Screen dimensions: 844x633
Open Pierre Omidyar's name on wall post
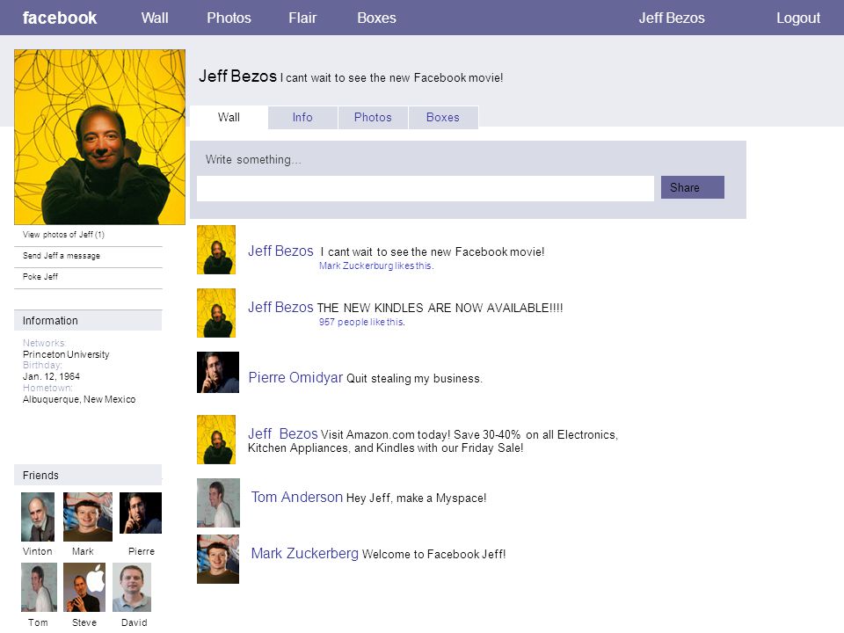click(295, 377)
